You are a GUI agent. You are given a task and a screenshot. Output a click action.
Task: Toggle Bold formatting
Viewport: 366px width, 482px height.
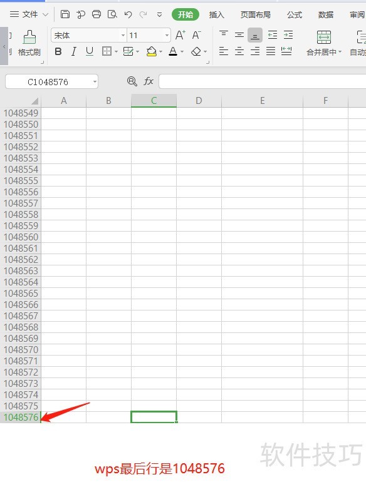pyautogui.click(x=58, y=51)
